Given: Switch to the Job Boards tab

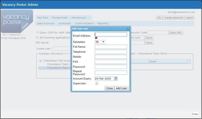Looking at the screenshot, I should tap(65, 23).
